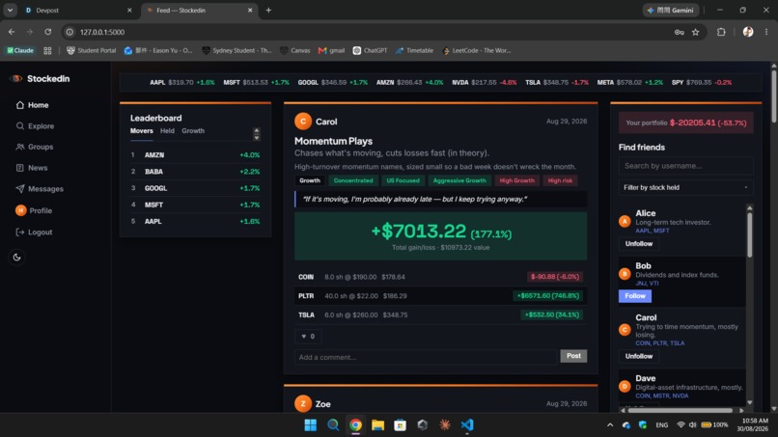Click the Concentrated tag
778x437 pixels.
coord(353,180)
